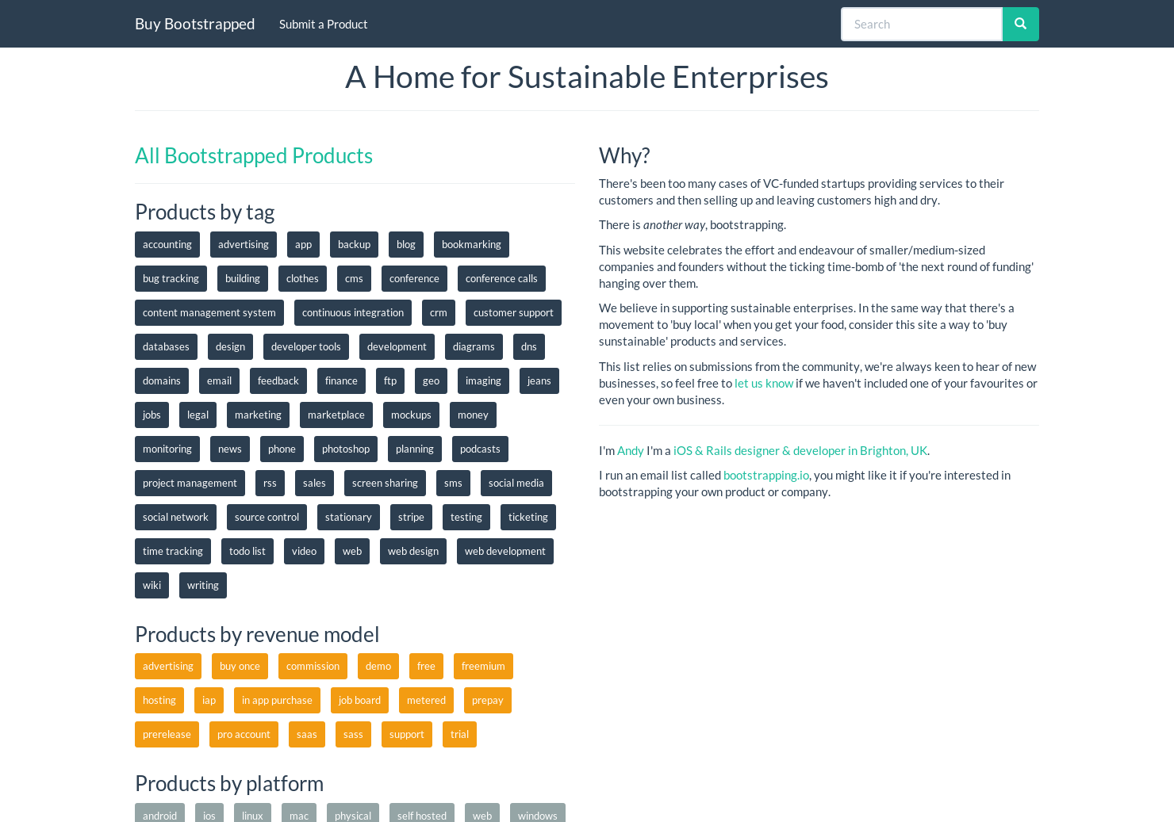Open the let us know link
This screenshot has height=822, width=1174.
763,383
